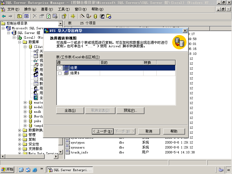
Task: Click the 上一步(B) back button
Action: coord(103,131)
